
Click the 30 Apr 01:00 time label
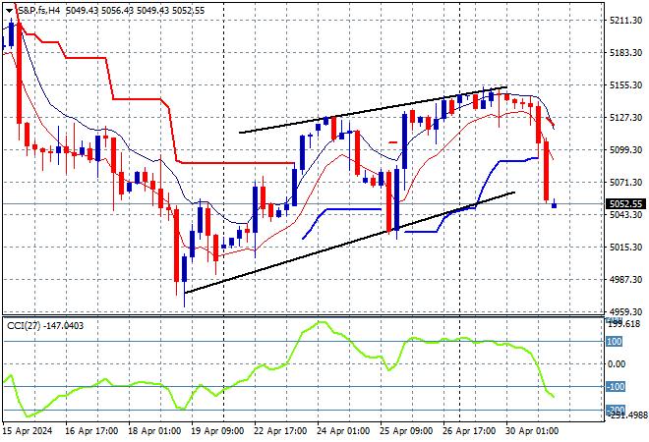pos(532,431)
